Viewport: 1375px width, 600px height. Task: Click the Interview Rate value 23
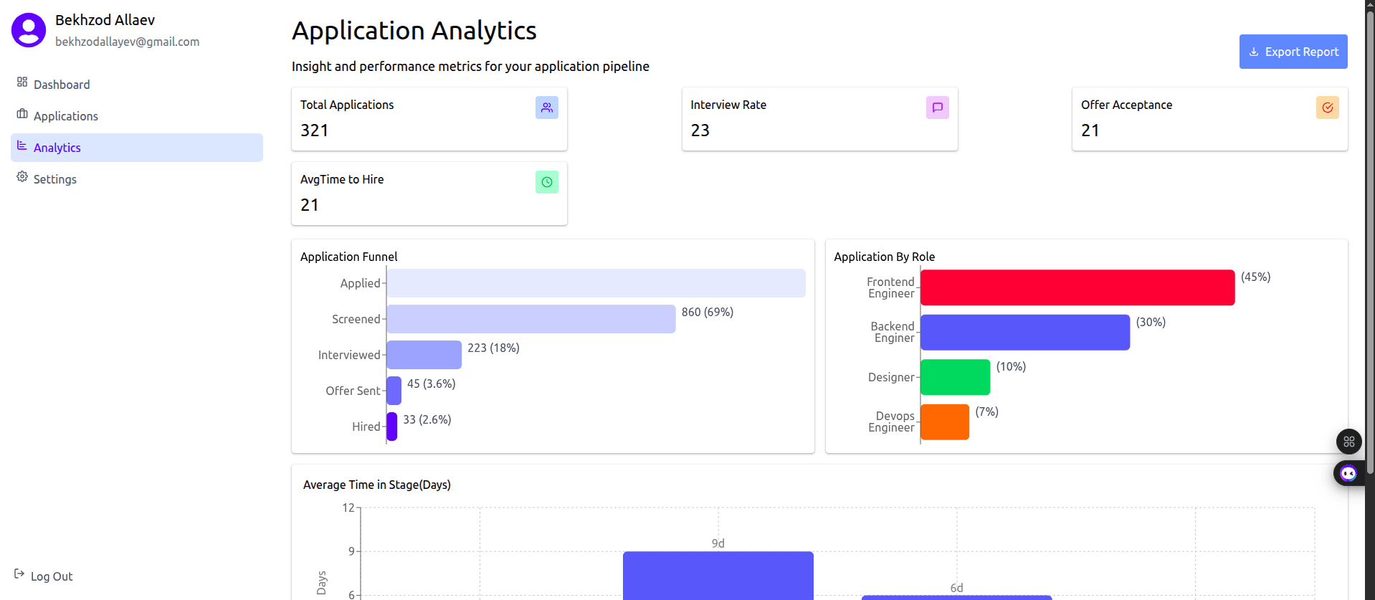(700, 130)
